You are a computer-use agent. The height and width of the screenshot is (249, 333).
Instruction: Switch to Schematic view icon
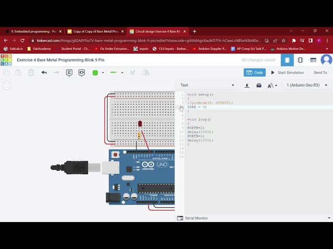click(300, 60)
